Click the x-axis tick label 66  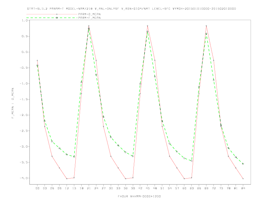199,188
